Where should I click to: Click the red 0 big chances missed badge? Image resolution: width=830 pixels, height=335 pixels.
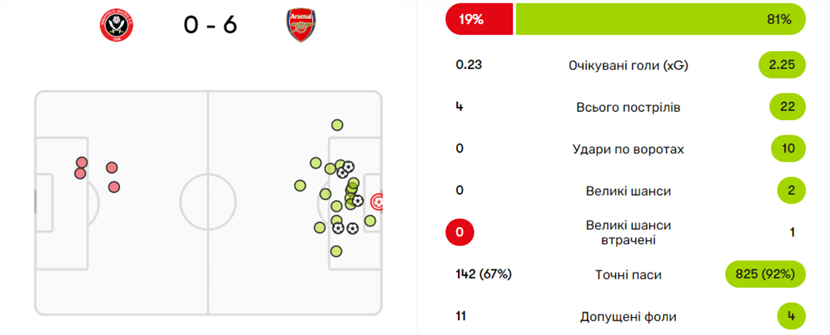(460, 233)
